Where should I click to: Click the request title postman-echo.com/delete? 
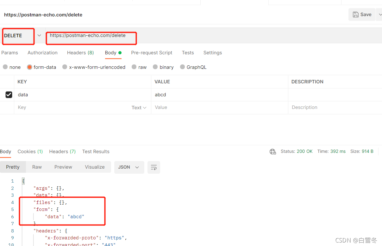[43, 15]
